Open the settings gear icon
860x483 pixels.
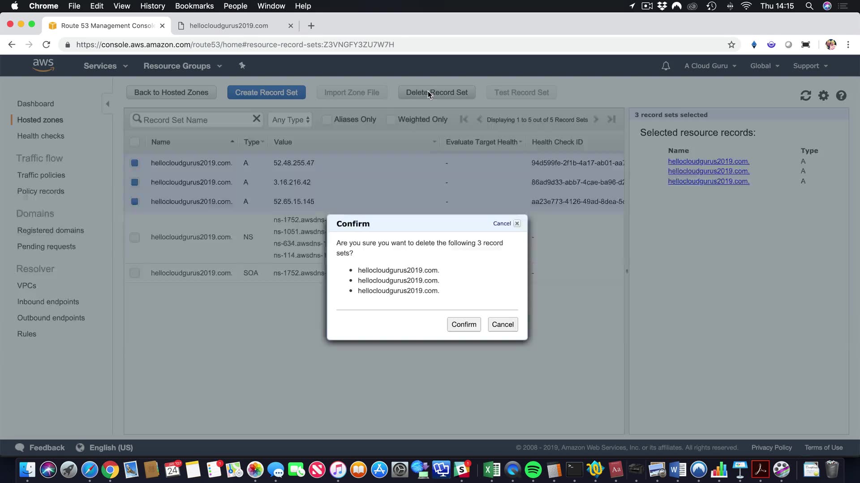(823, 96)
